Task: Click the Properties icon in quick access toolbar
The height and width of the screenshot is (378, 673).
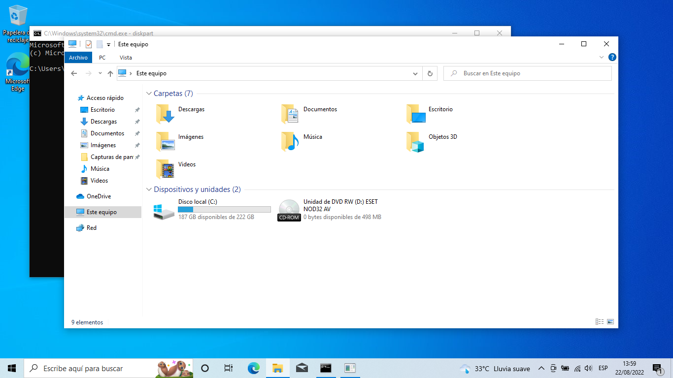Action: pos(89,44)
